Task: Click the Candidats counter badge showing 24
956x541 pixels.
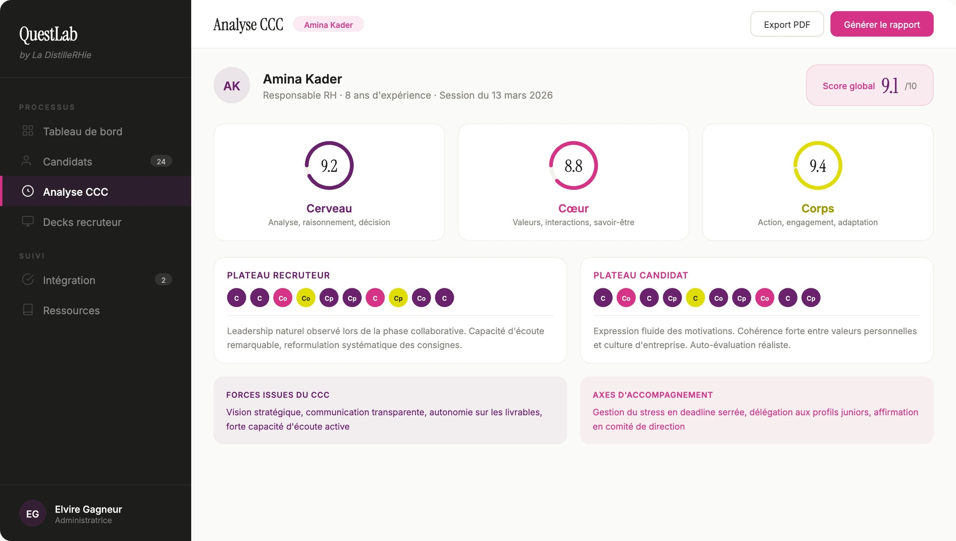Action: [x=161, y=161]
